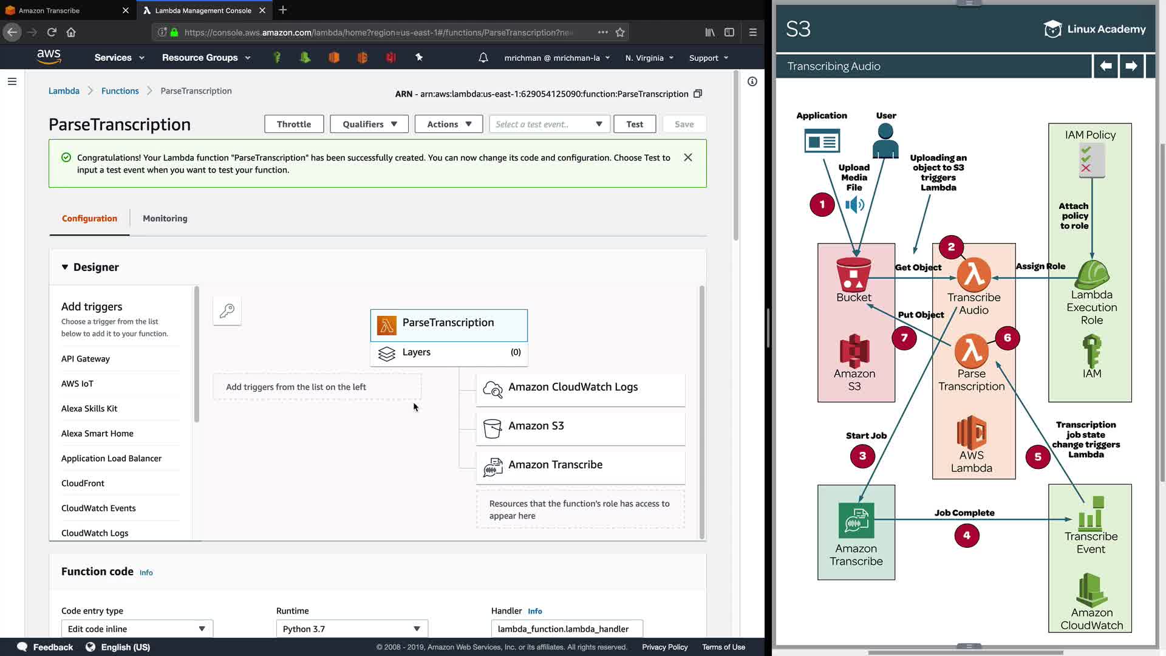Collapse the Designer section
The image size is (1166, 656).
pyautogui.click(x=65, y=267)
